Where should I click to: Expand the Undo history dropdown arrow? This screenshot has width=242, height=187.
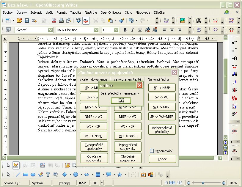136,21
